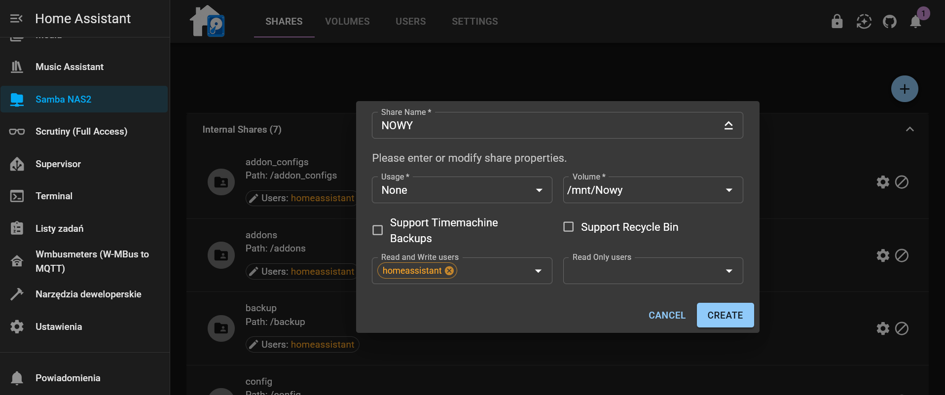This screenshot has height=395, width=945.
Task: Click the uppercase icon in Share Name field
Action: point(728,125)
